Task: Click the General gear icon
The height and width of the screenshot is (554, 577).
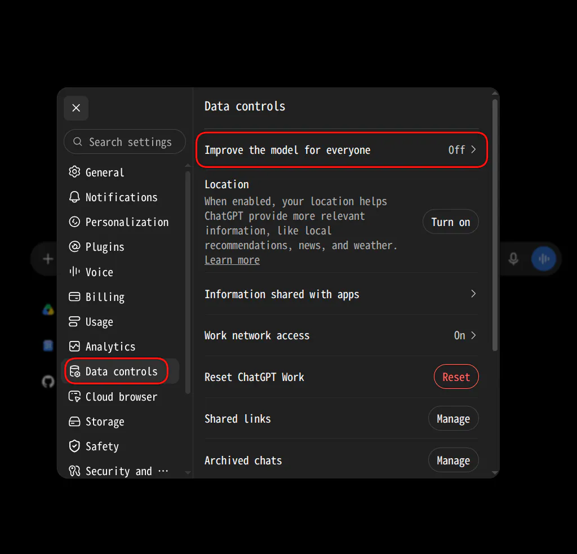Action: (74, 172)
